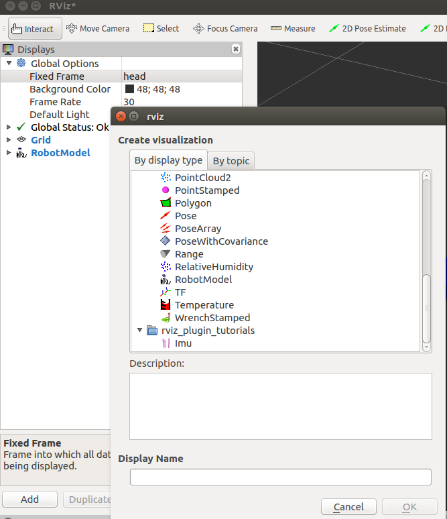Choose WrenchStamped display type
The image size is (447, 519).
pyautogui.click(x=212, y=318)
